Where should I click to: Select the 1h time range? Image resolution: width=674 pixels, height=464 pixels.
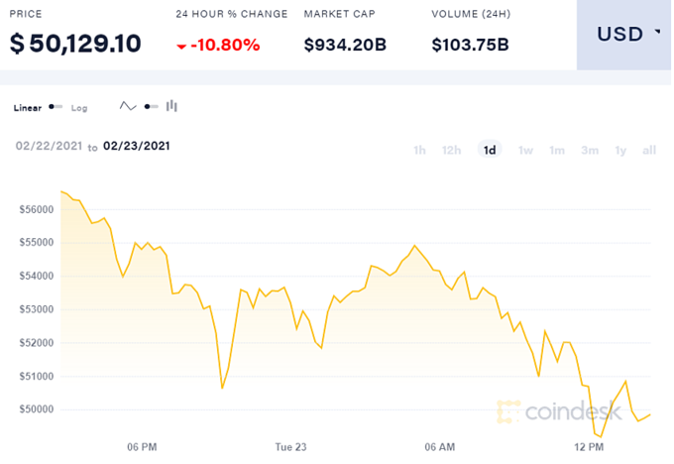tap(420, 151)
